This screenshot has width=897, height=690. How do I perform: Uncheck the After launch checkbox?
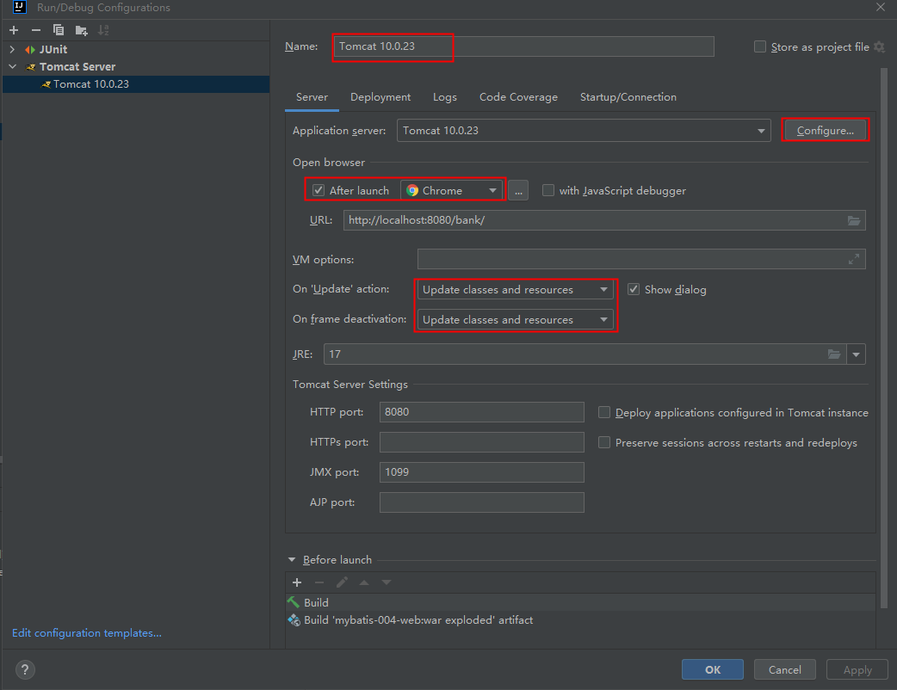click(319, 190)
